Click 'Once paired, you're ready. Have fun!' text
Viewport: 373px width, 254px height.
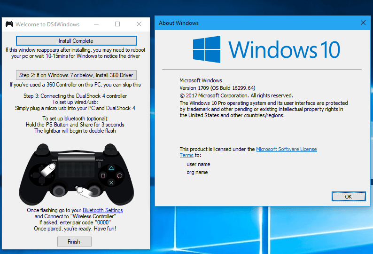tap(75, 229)
